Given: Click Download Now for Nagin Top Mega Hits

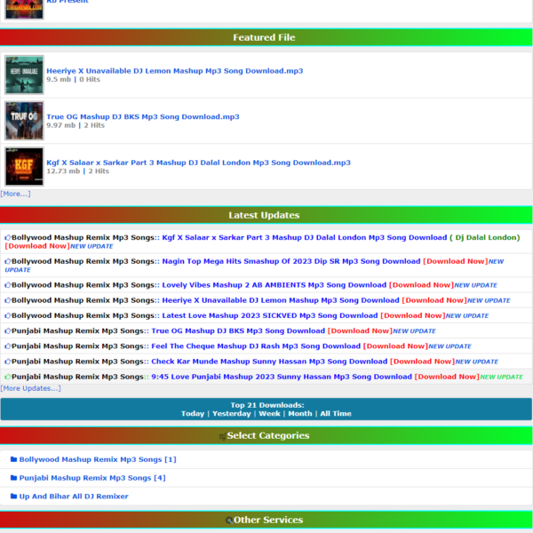Looking at the screenshot, I should pos(456,261).
